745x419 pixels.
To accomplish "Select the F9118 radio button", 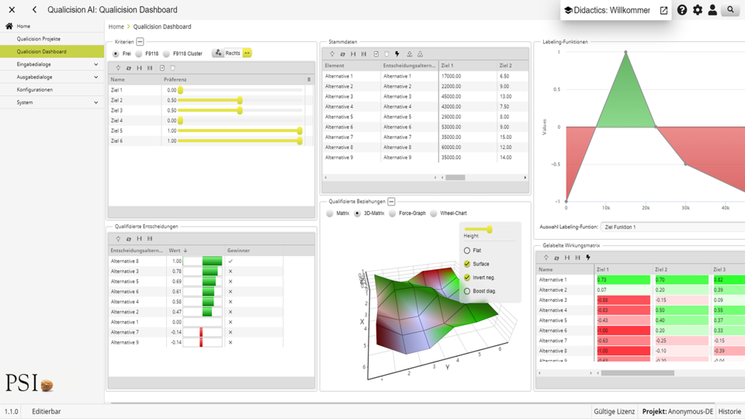I will (139, 54).
